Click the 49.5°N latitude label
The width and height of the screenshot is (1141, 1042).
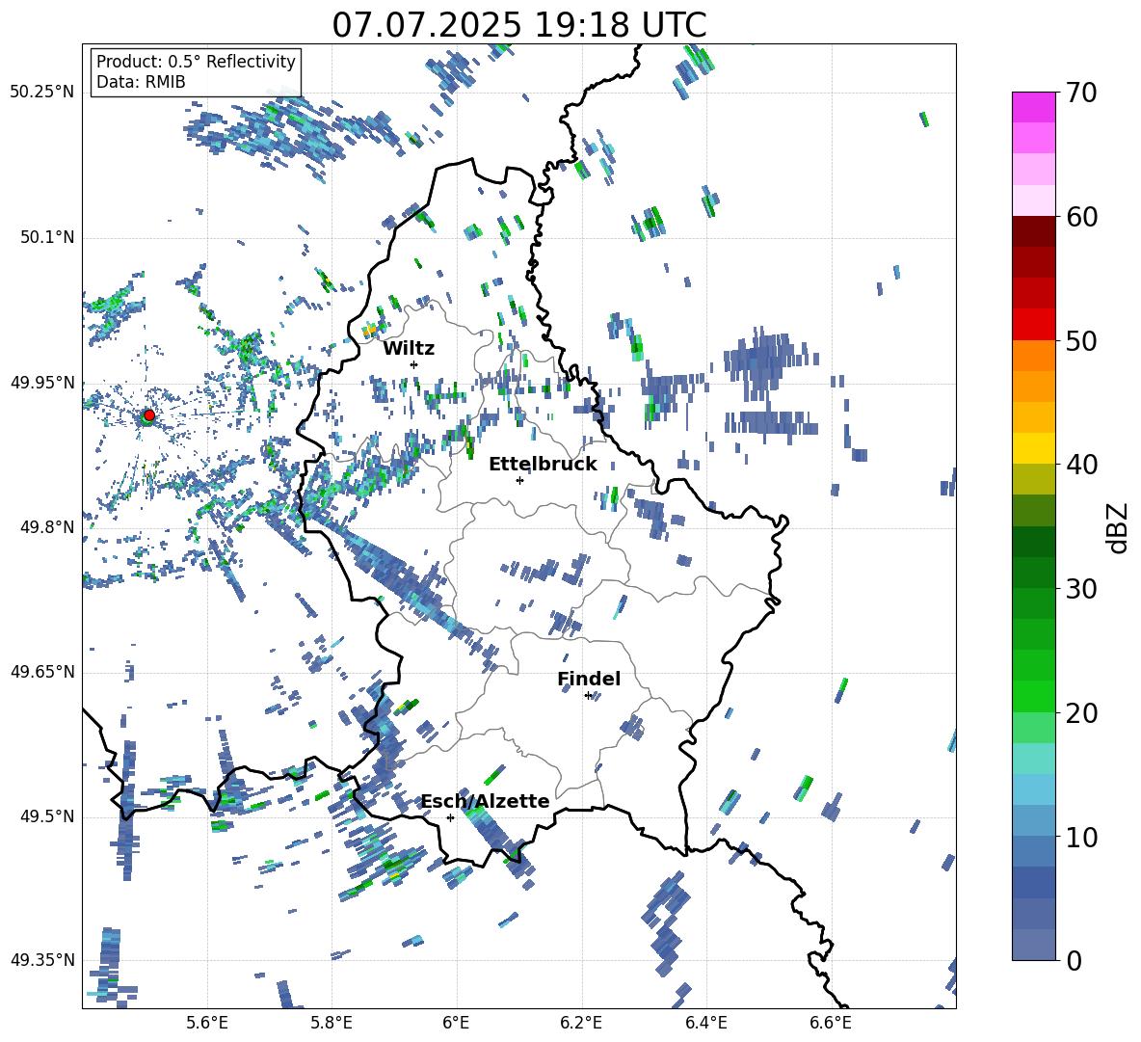47,816
